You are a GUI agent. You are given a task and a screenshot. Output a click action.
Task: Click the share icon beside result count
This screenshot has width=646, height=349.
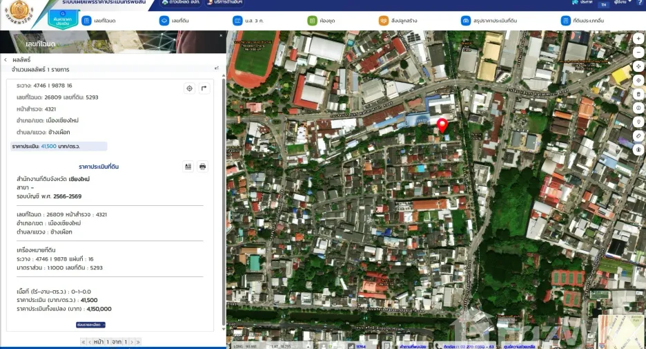217,68
